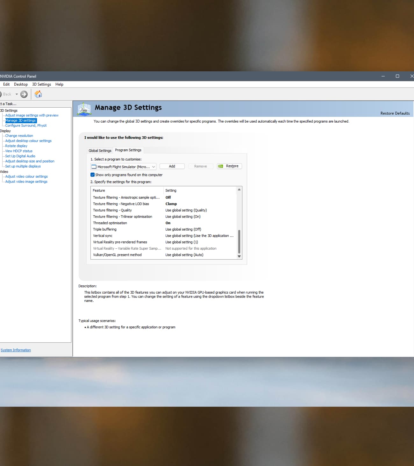Collapse the Display tree category

pyautogui.click(x=5, y=131)
